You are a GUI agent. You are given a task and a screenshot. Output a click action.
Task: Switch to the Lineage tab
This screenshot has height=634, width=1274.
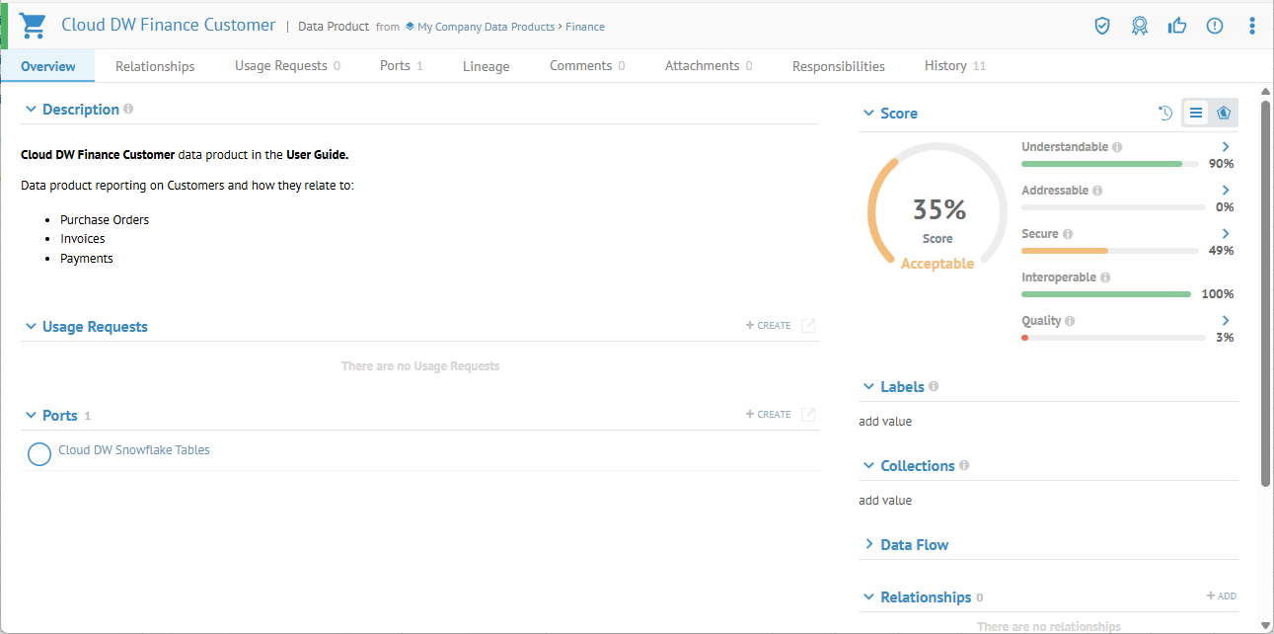coord(486,66)
